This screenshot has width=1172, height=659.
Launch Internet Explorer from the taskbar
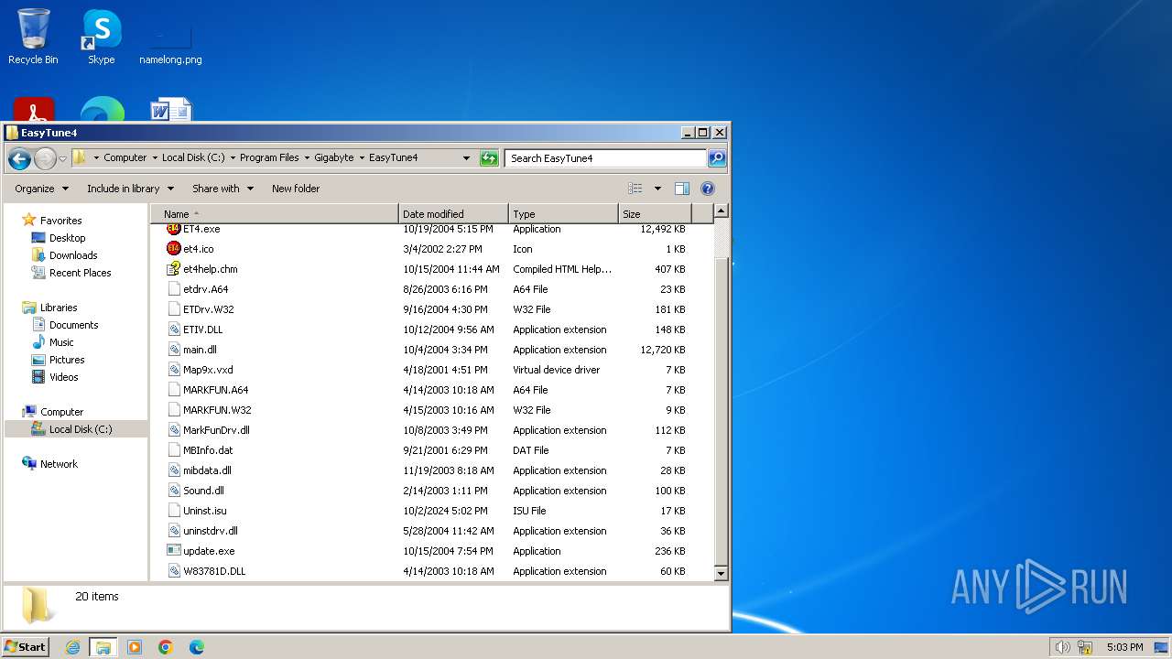click(72, 647)
